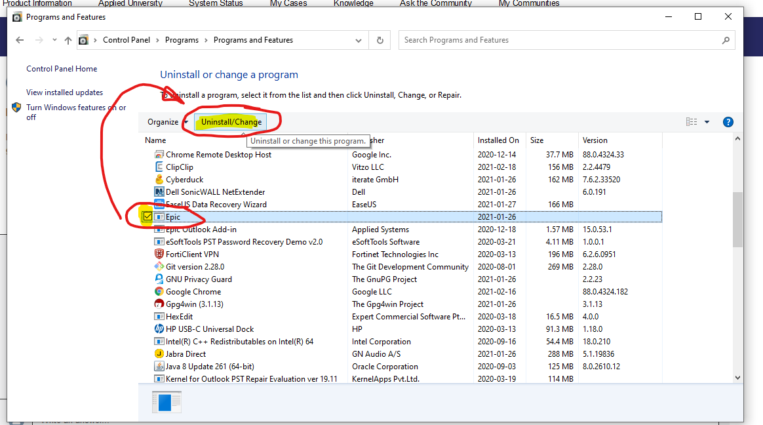
Task: Sort by the Installed On column header
Action: (x=498, y=140)
